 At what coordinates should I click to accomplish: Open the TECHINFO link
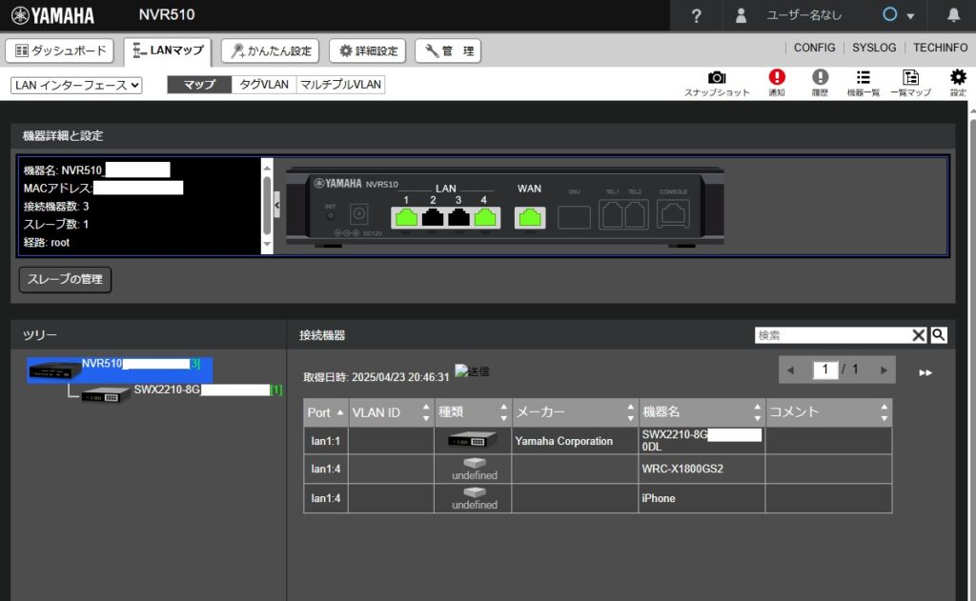pos(940,48)
